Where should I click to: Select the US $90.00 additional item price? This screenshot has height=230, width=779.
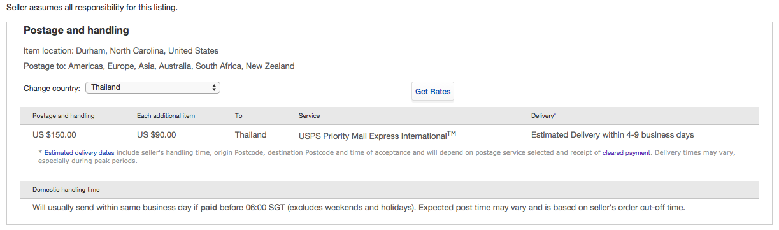coord(156,135)
